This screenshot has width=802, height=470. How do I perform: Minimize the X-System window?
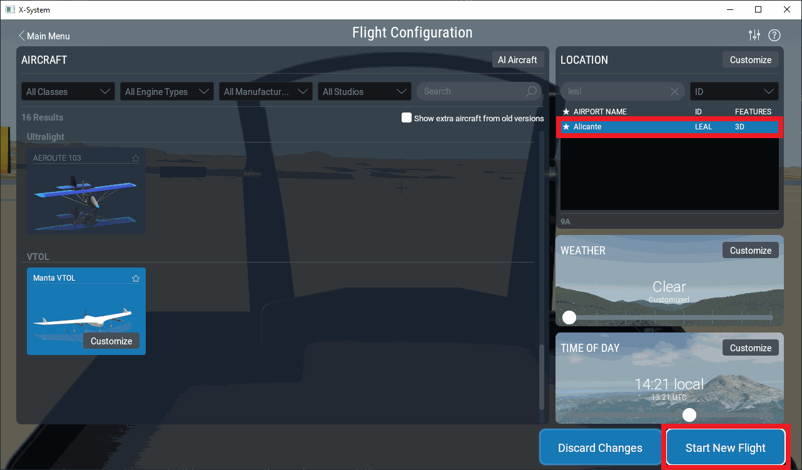(x=729, y=9)
